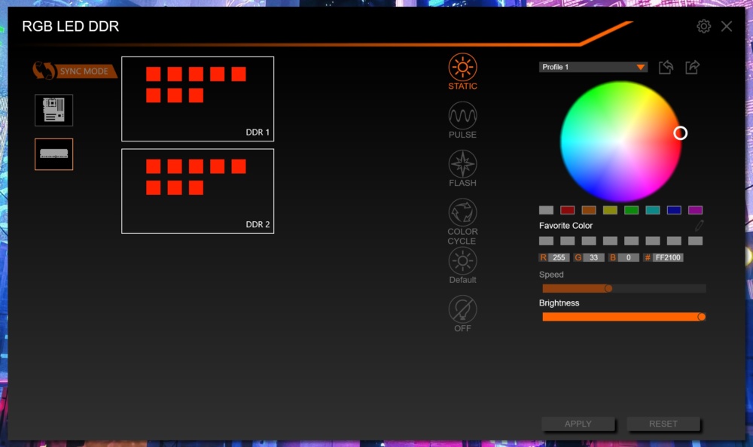Open the motherboard device section

coord(53,110)
